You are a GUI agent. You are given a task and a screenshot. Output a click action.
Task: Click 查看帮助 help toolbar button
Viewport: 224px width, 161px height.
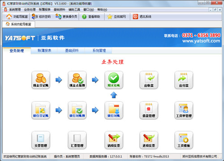91,17
